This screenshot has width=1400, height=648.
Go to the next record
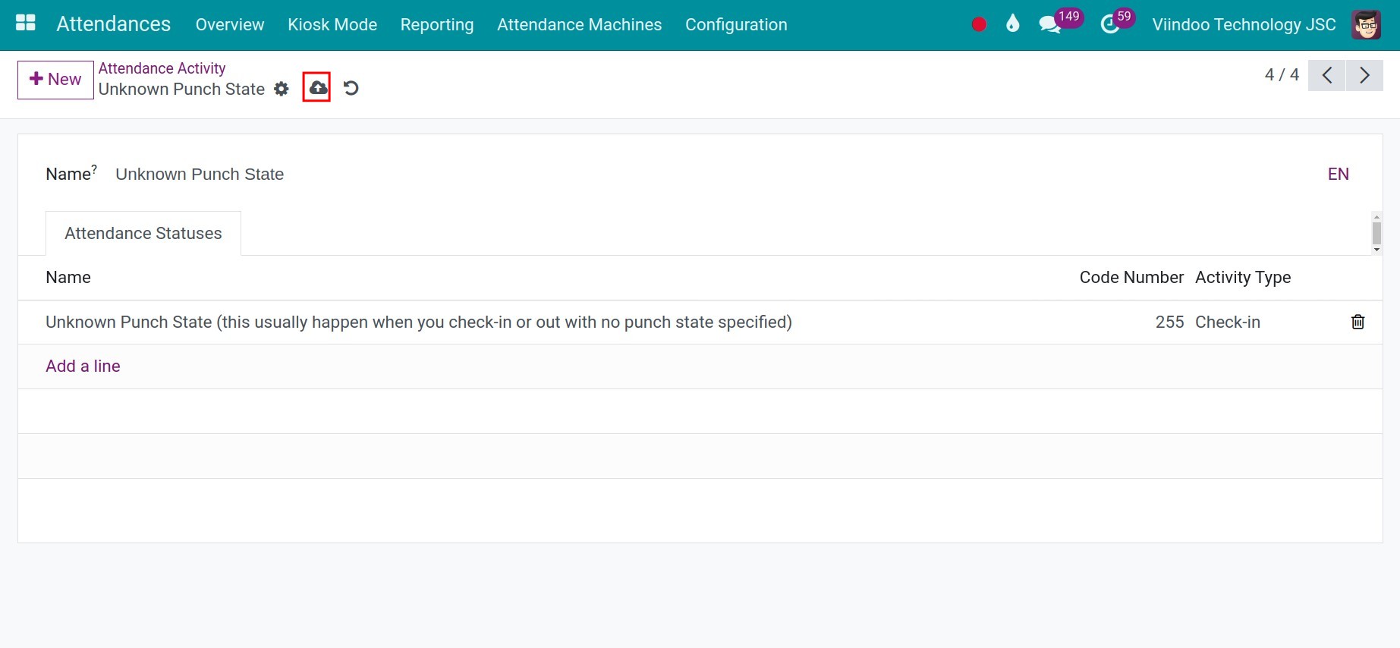(1364, 75)
